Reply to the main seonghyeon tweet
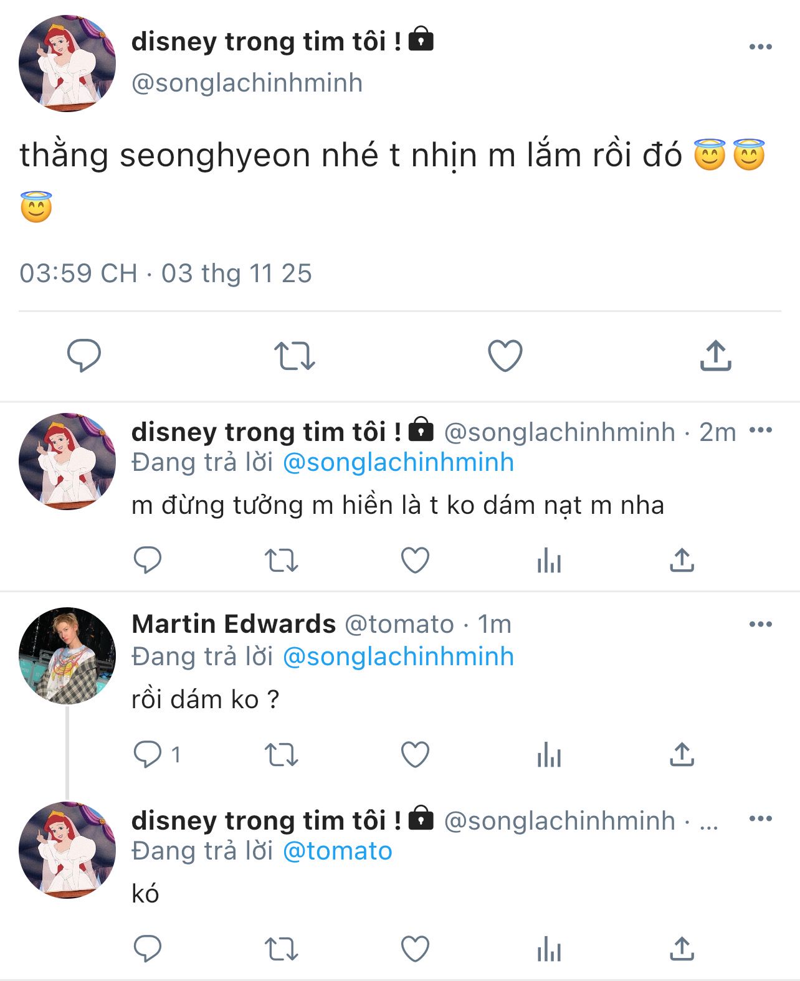This screenshot has height=981, width=800. coord(83,356)
